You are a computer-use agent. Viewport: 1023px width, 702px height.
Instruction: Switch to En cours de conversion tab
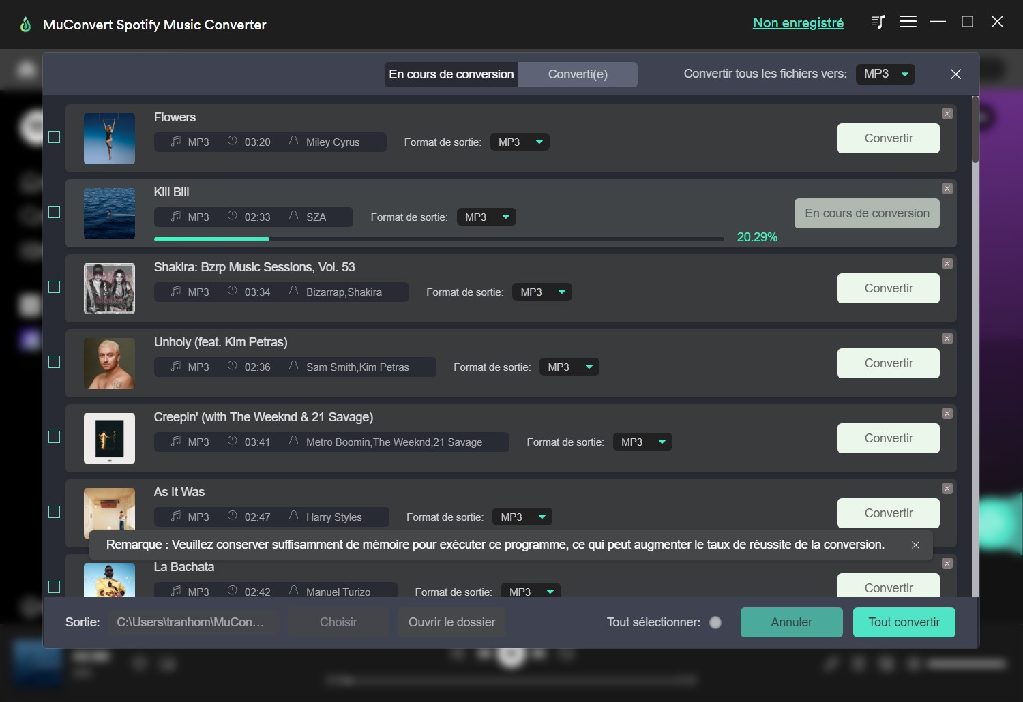tap(451, 74)
